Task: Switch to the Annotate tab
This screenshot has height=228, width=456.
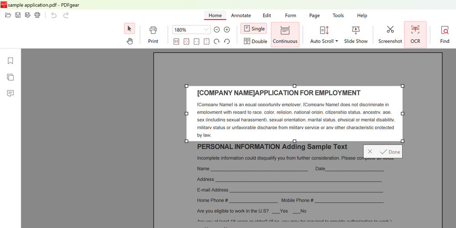Action: (x=241, y=16)
